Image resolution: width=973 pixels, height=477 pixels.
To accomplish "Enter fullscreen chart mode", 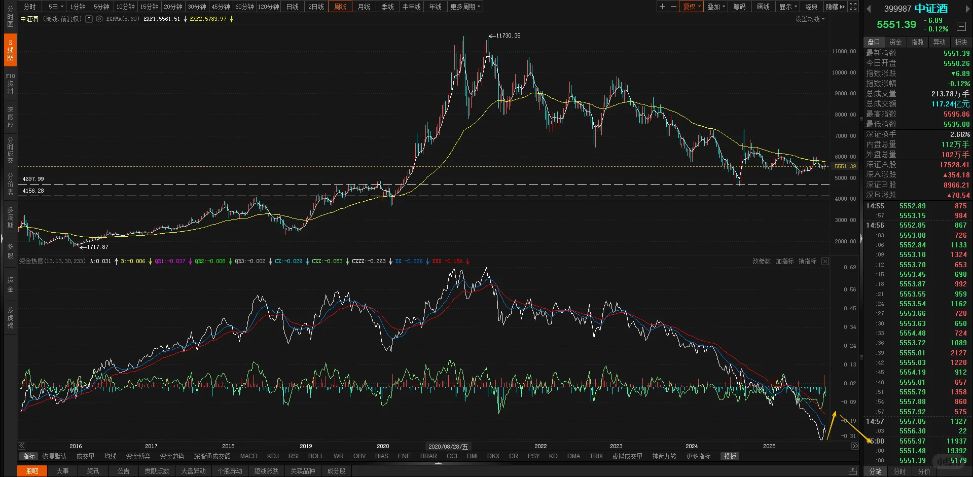I will 853,7.
